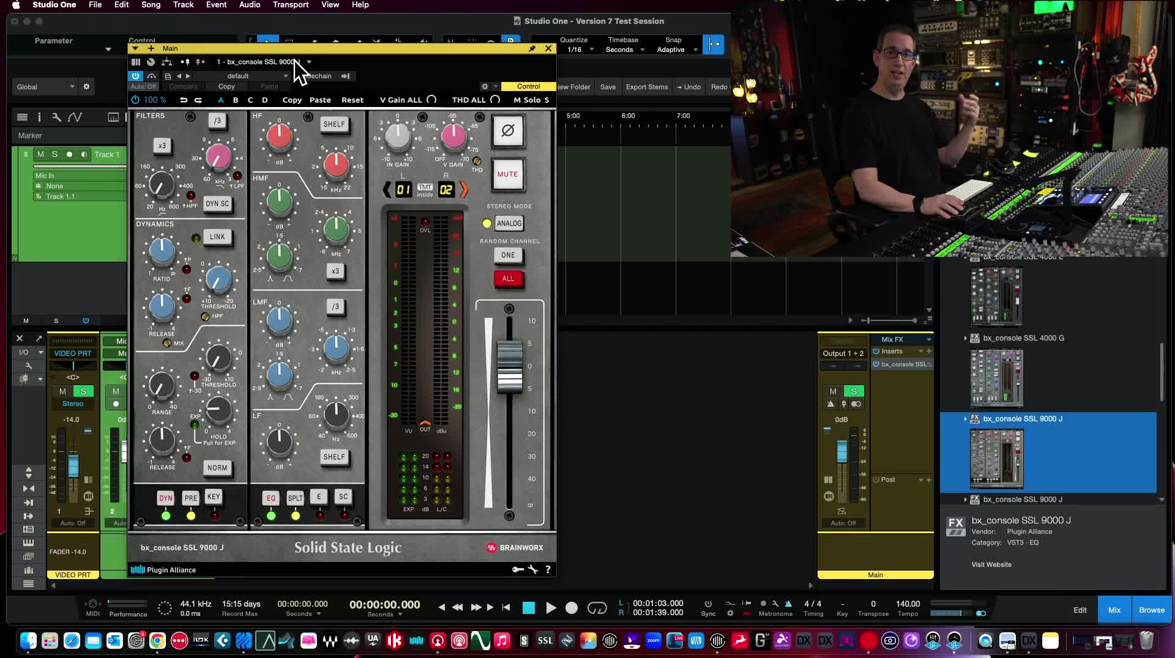Open the routing view icon in plugin header
This screenshot has width=1175, height=658.
point(166,62)
